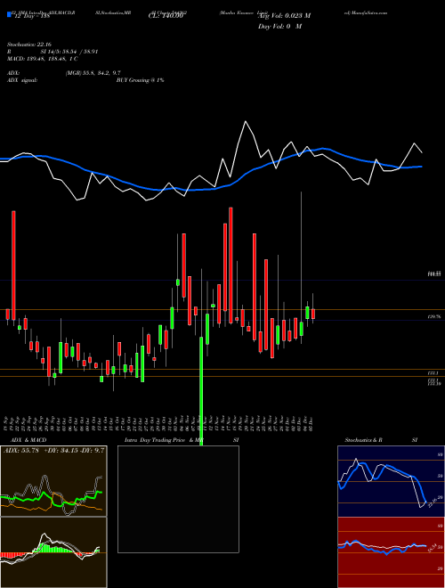Click the last red candlestick on the chart
Image resolution: width=445 pixels, height=588 pixels.
pos(313,314)
